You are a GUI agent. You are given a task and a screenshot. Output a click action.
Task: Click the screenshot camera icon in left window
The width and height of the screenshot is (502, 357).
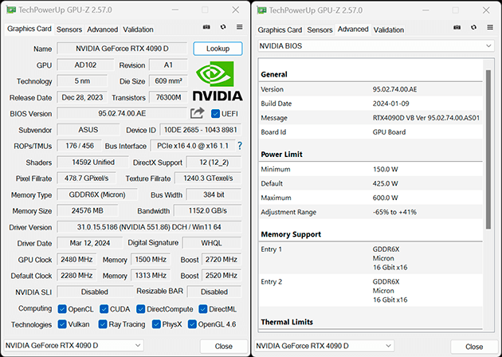point(206,27)
